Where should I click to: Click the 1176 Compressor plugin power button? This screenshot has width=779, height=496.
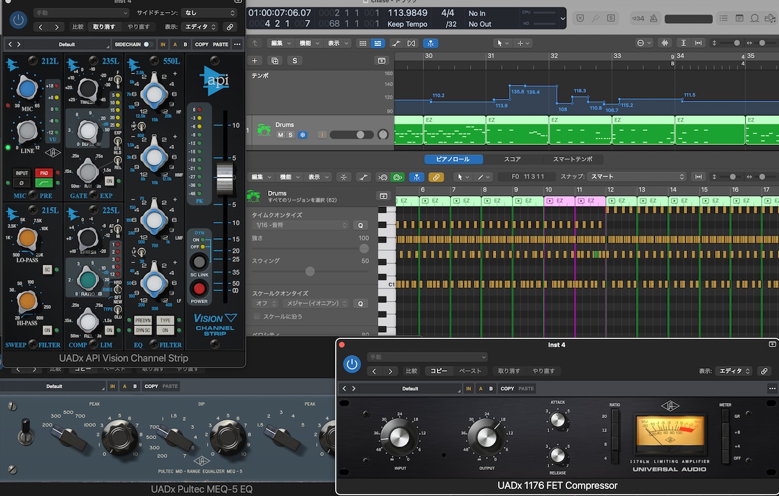(352, 364)
